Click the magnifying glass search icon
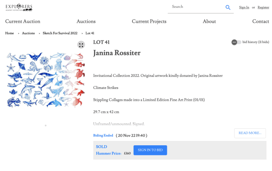 tap(228, 7)
